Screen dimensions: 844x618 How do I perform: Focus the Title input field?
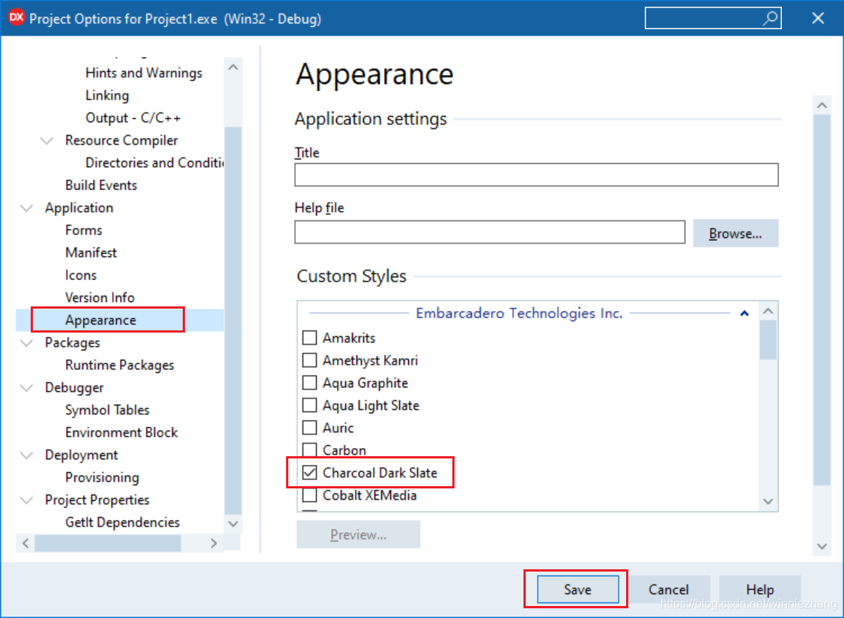(536, 175)
